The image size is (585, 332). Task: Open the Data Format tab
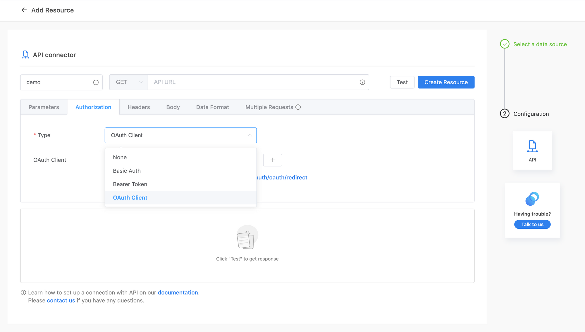212,107
